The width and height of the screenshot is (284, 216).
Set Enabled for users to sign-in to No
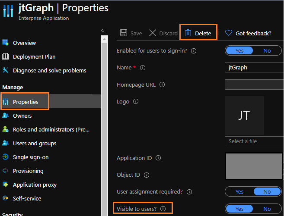coord(267,50)
